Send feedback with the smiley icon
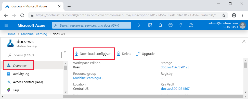This screenshot has height=99, width=248. click(x=191, y=25)
